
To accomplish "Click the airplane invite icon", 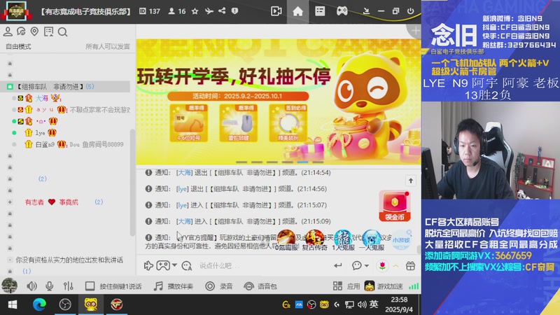I will coord(209,11).
